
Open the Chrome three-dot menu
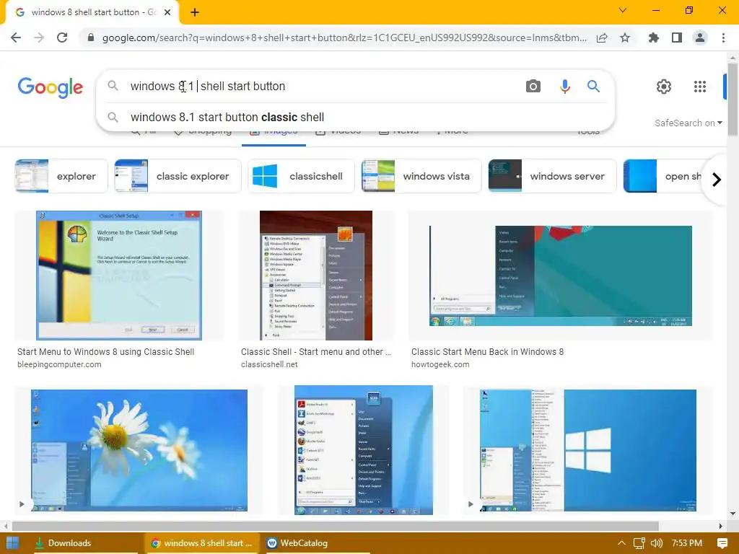[723, 38]
